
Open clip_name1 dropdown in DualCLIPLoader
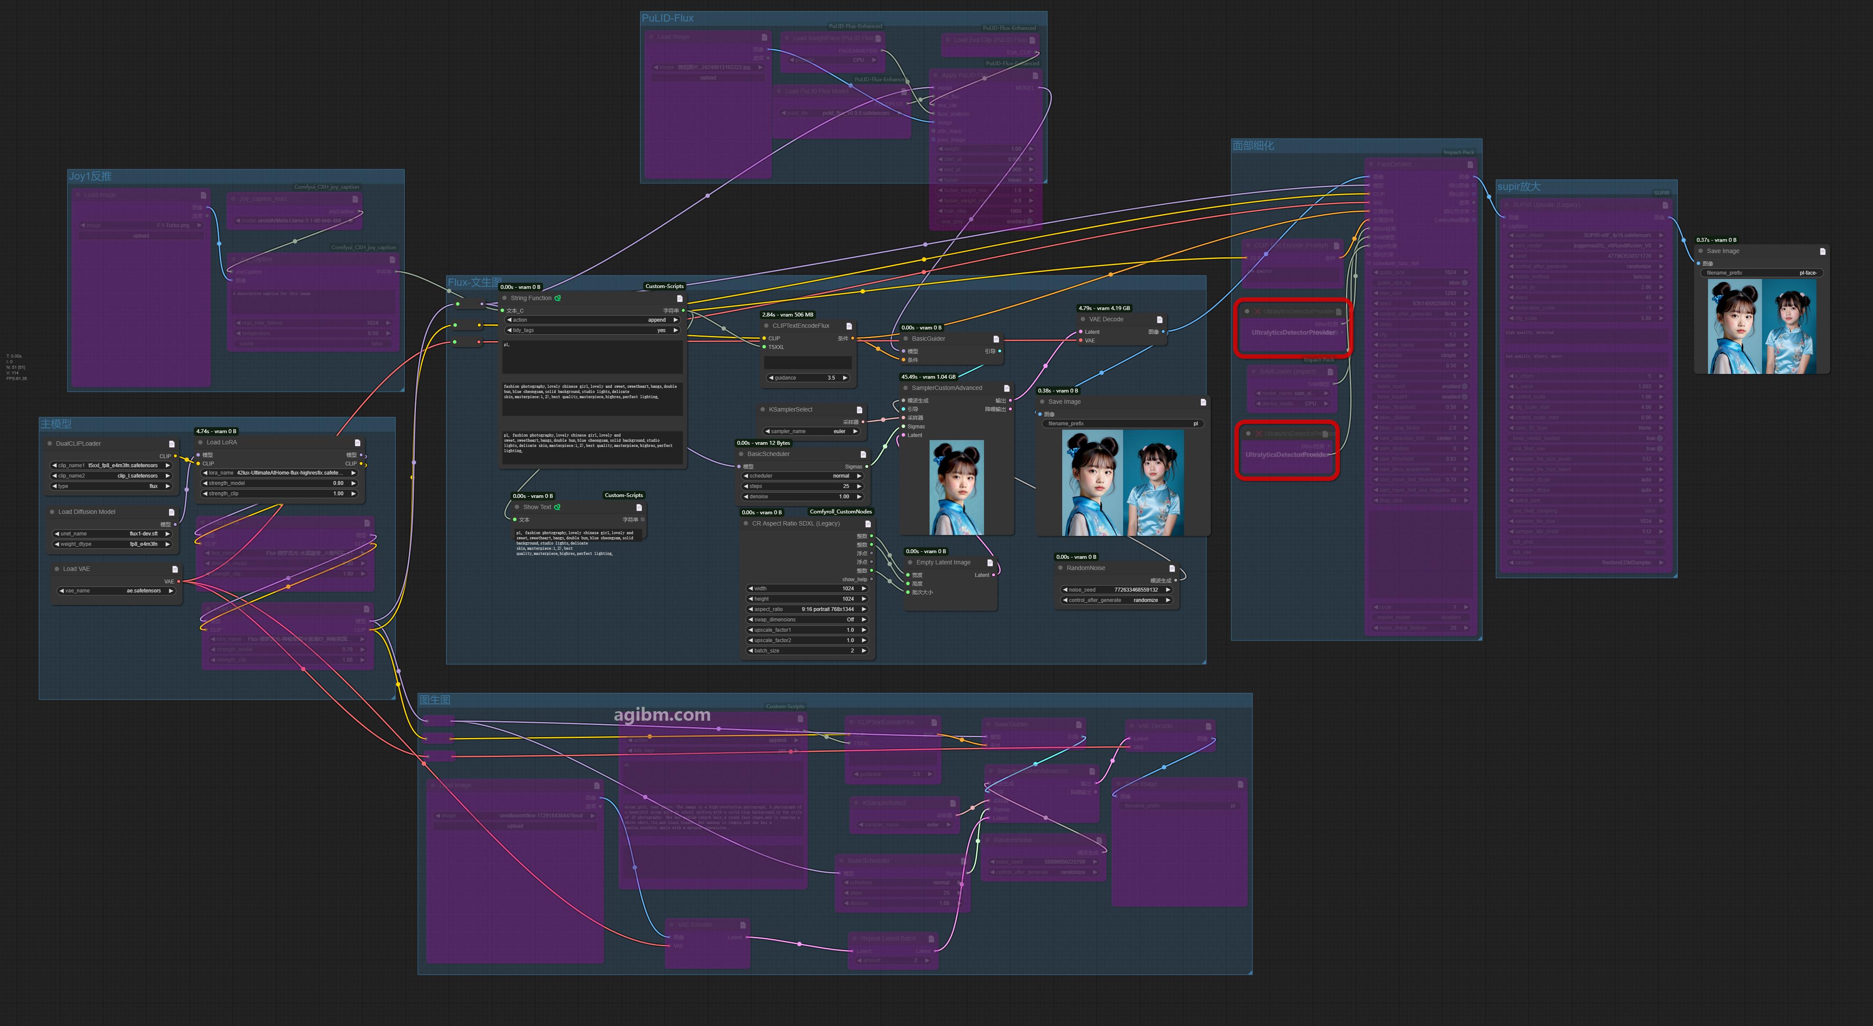[111, 465]
